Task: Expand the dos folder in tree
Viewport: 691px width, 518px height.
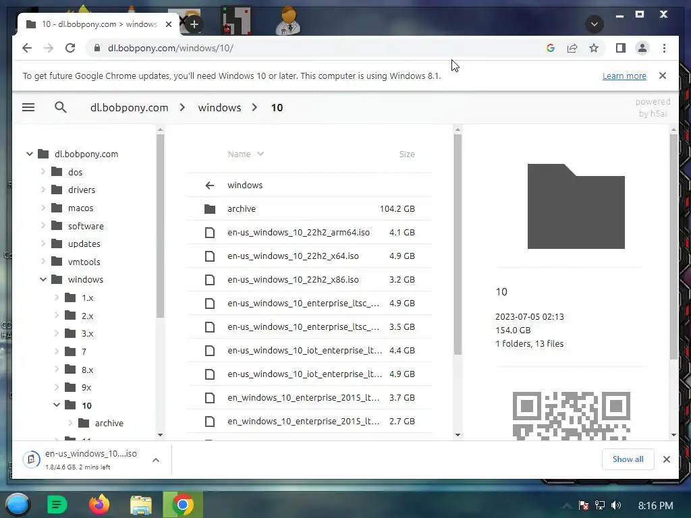Action: (x=43, y=171)
